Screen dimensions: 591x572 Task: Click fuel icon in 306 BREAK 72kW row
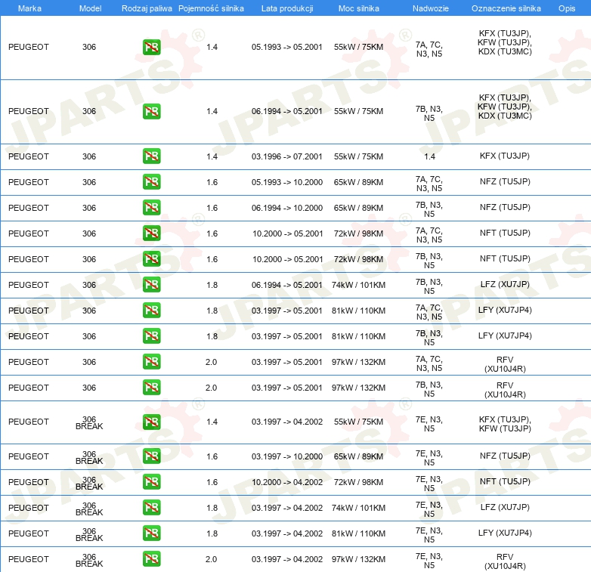pos(151,482)
